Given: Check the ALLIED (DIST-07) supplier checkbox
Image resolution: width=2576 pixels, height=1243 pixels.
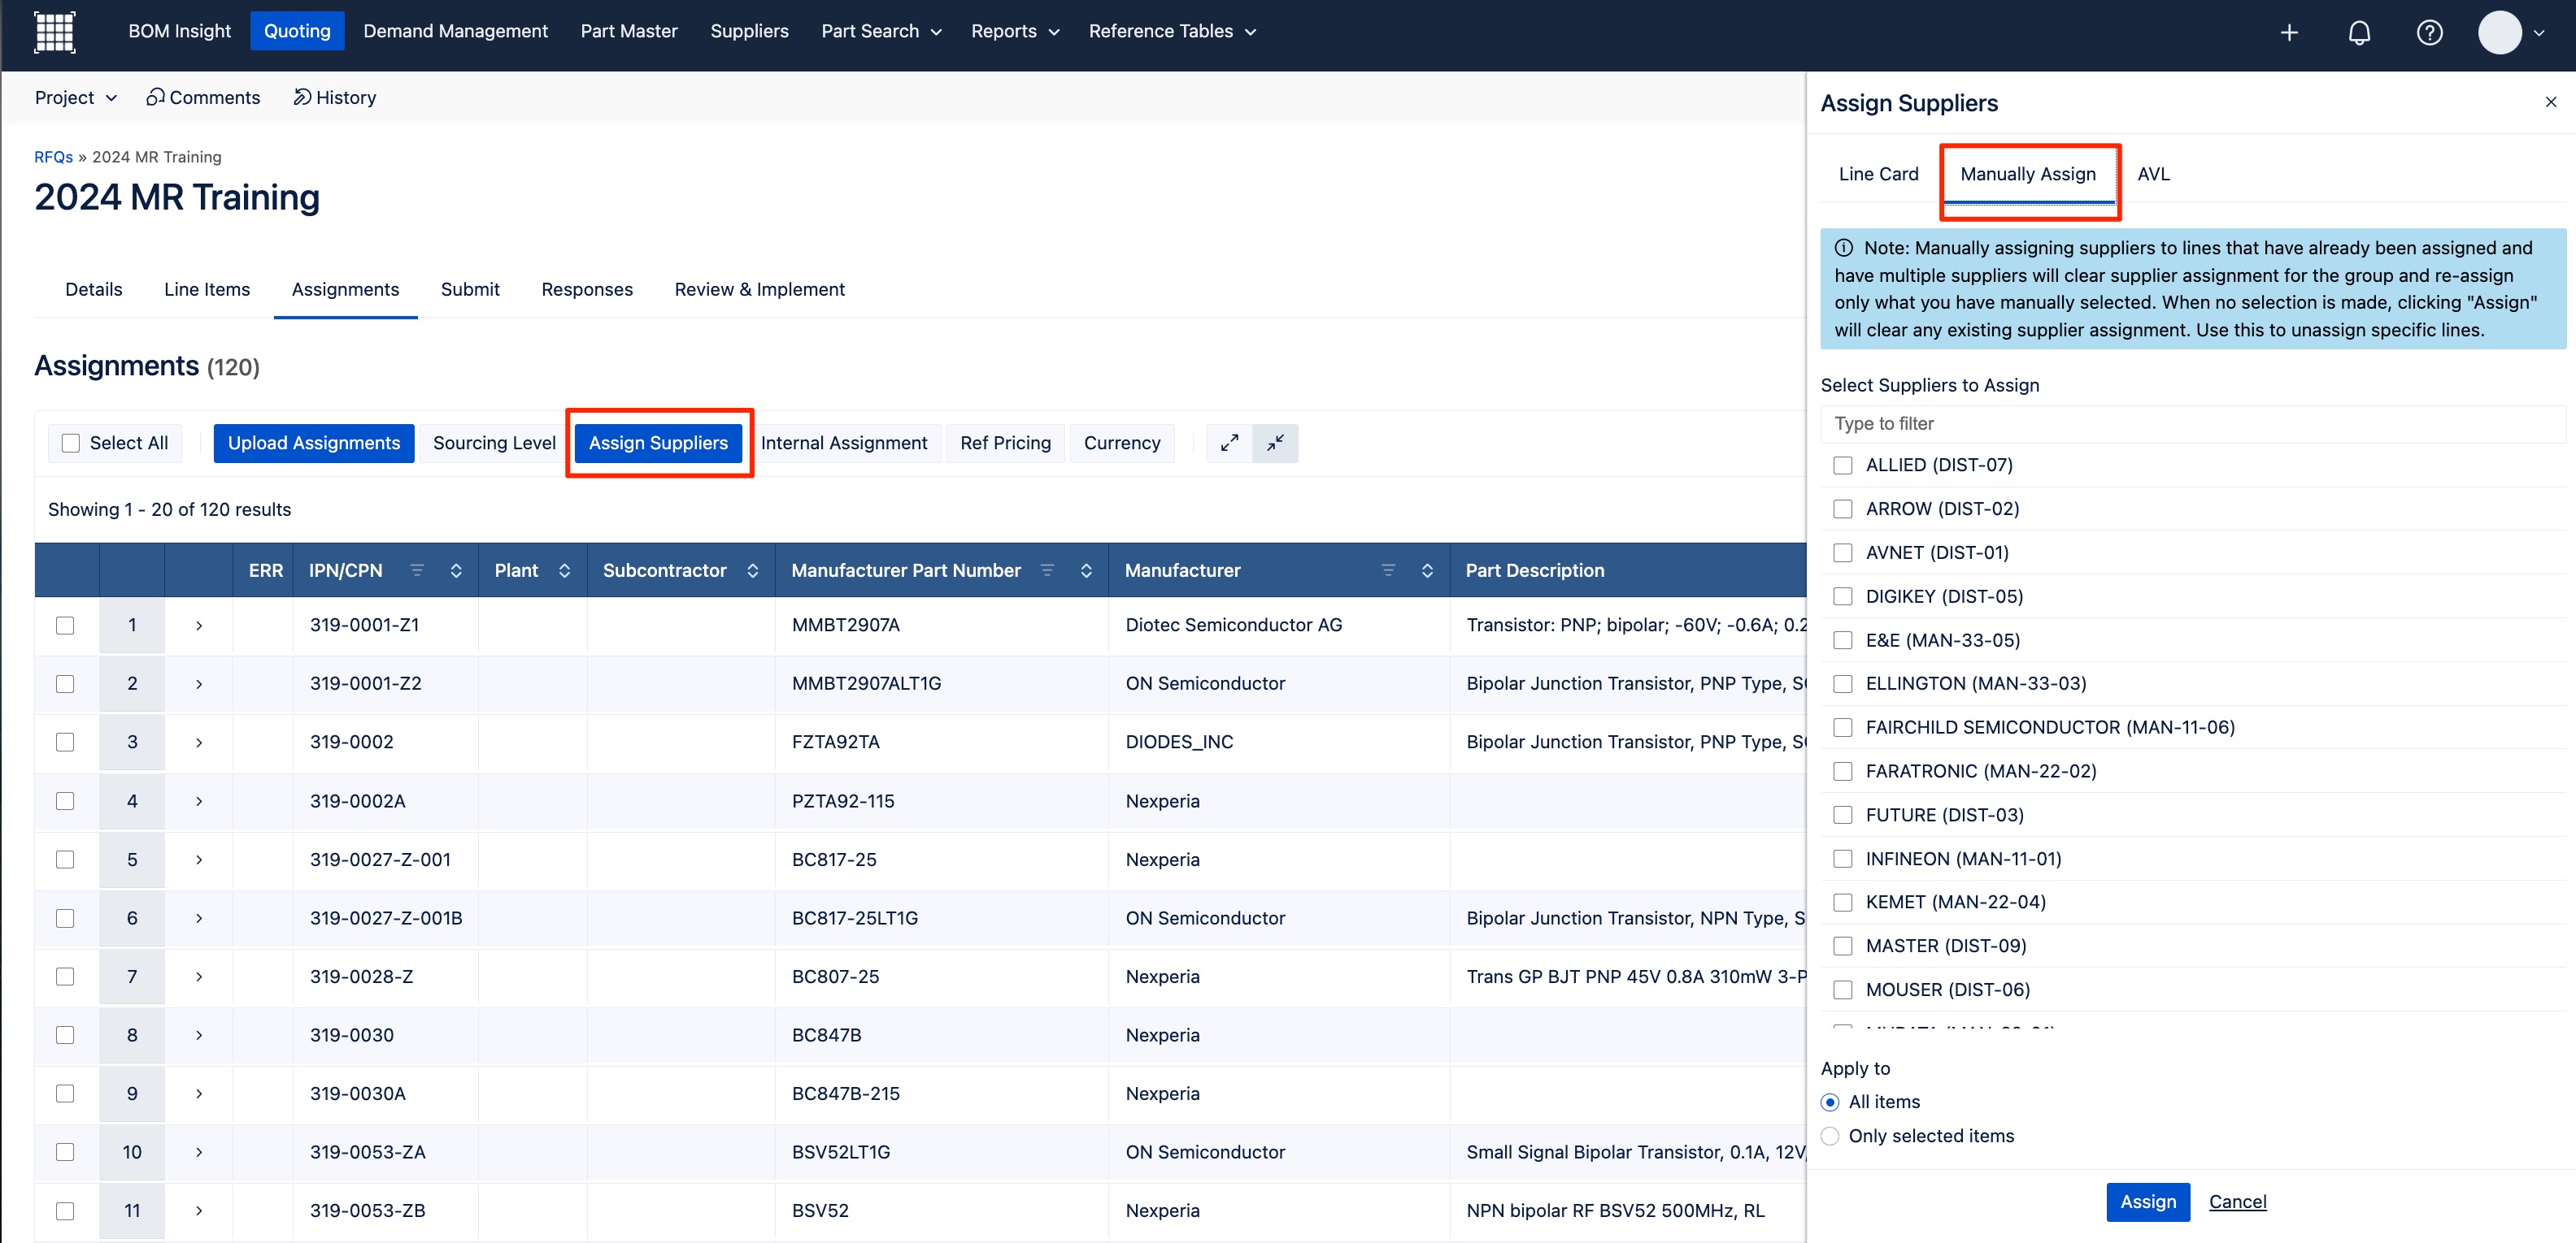Looking at the screenshot, I should pyautogui.click(x=1843, y=466).
